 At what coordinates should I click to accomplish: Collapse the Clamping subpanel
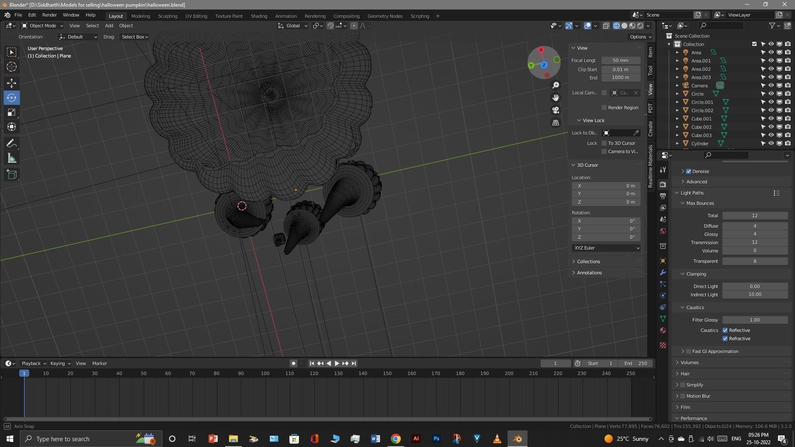pos(696,274)
